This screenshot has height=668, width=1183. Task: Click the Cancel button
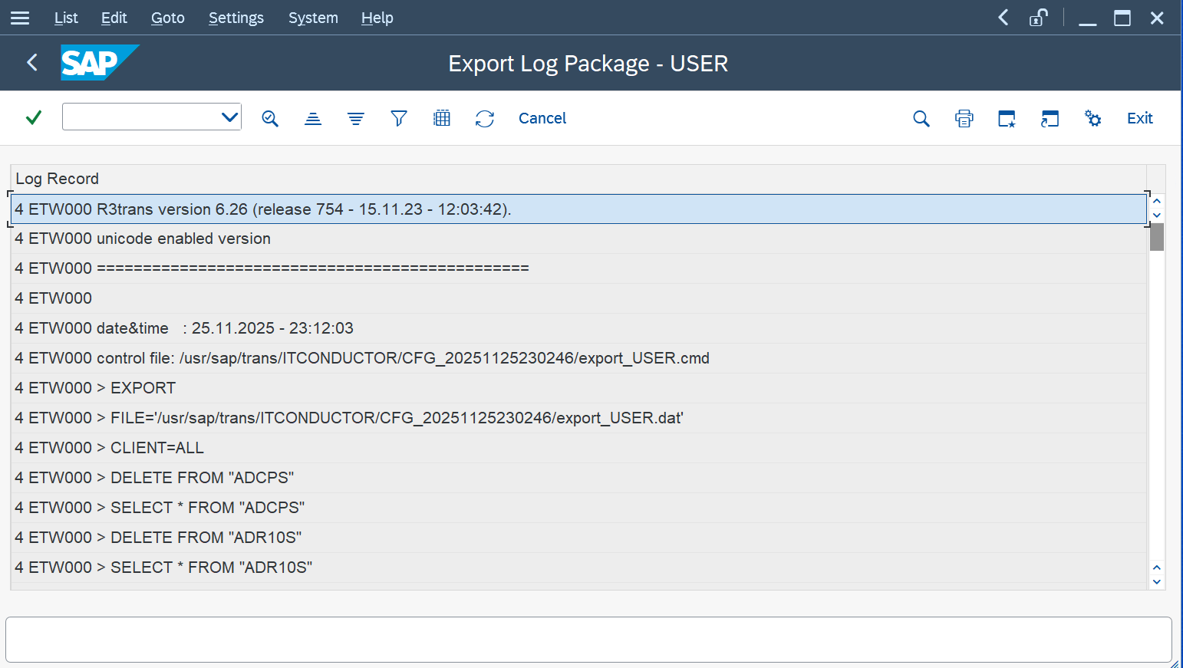(x=542, y=118)
